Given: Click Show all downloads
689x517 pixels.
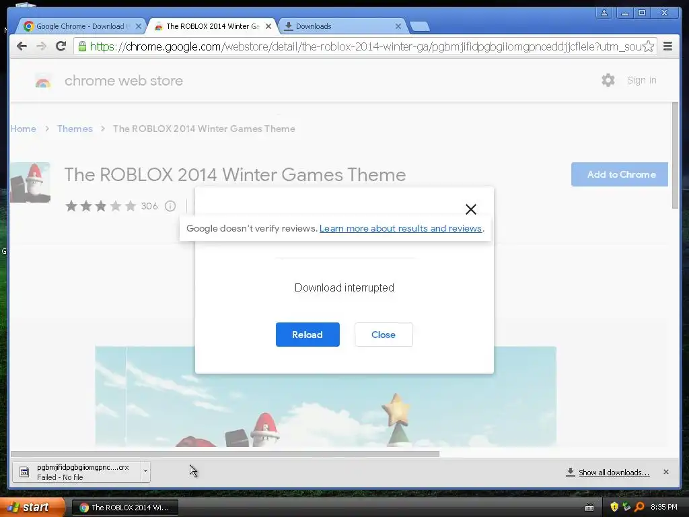Looking at the screenshot, I should [614, 472].
